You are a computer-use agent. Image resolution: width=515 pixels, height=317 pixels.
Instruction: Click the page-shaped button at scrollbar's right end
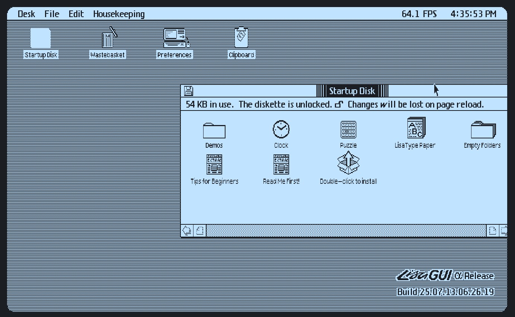[x=493, y=231]
